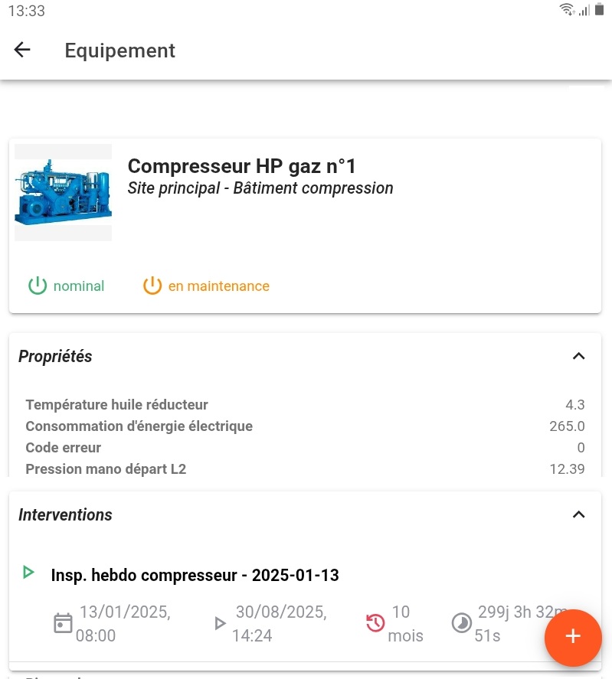Collapse the Propriétés section
Image resolution: width=612 pixels, height=679 pixels.
pos(578,355)
